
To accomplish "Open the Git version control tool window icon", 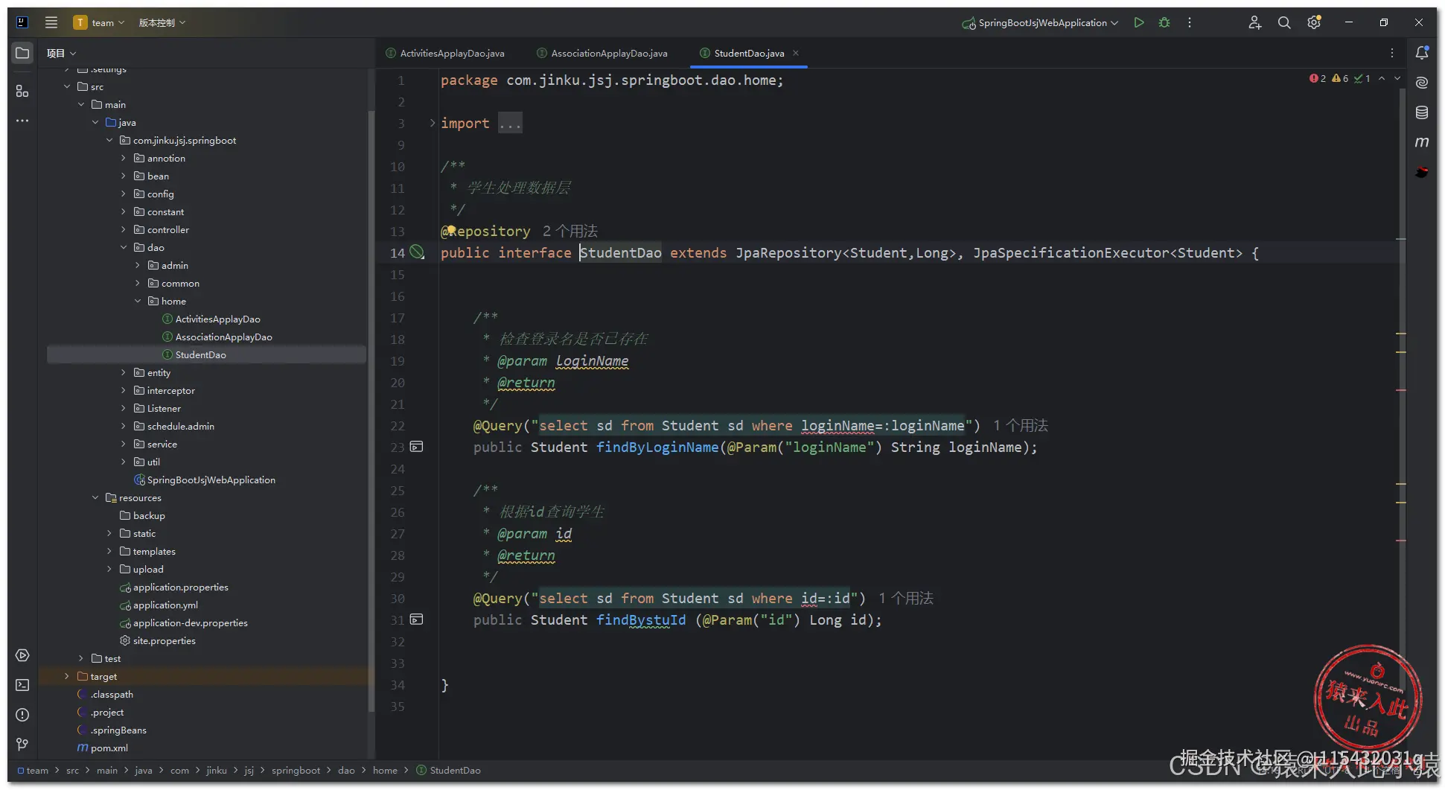I will 22,745.
